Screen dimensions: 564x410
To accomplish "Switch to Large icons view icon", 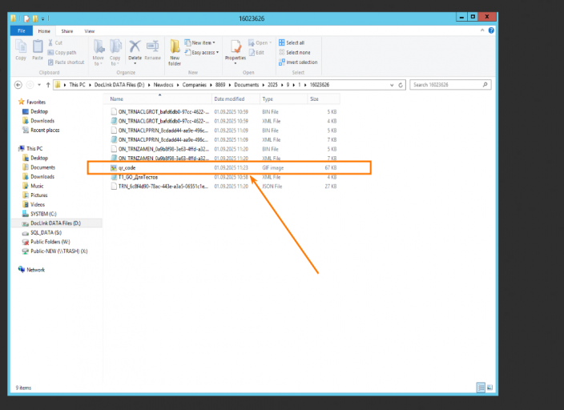I will pos(490,388).
